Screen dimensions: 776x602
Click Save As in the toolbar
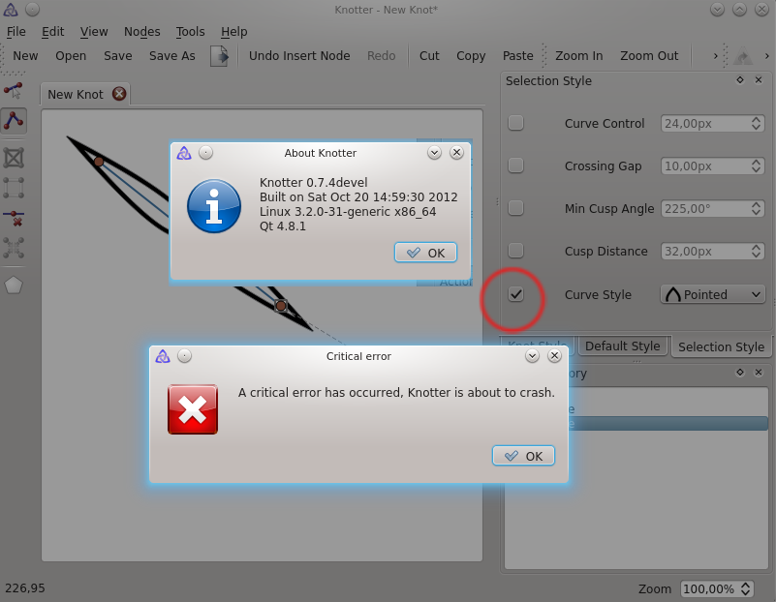point(172,56)
